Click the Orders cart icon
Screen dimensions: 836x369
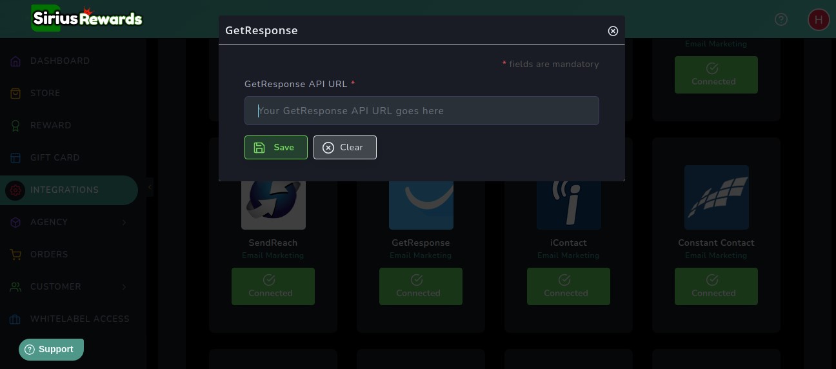(15, 255)
